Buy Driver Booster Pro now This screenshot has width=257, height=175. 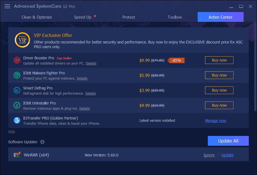pyautogui.click(x=219, y=60)
